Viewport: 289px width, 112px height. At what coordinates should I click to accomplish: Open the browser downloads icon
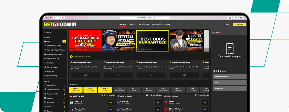coord(241,18)
